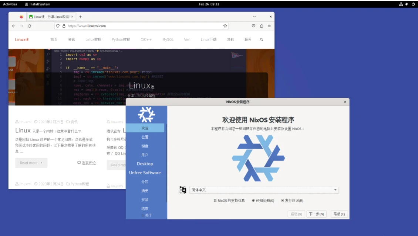This screenshot has width=418, height=236.
Task: Open Firefox menu via hamburger icon
Action: coord(269,26)
